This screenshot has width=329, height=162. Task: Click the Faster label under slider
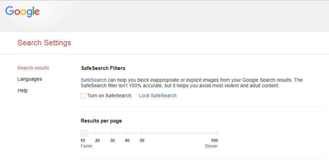pos(86,146)
